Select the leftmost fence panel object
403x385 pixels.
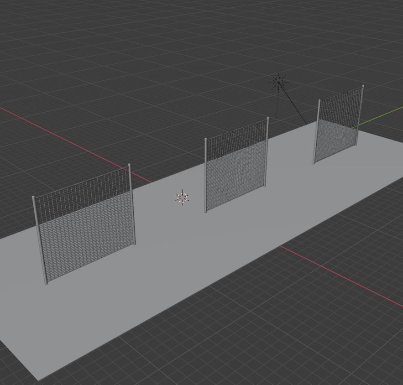tap(84, 224)
